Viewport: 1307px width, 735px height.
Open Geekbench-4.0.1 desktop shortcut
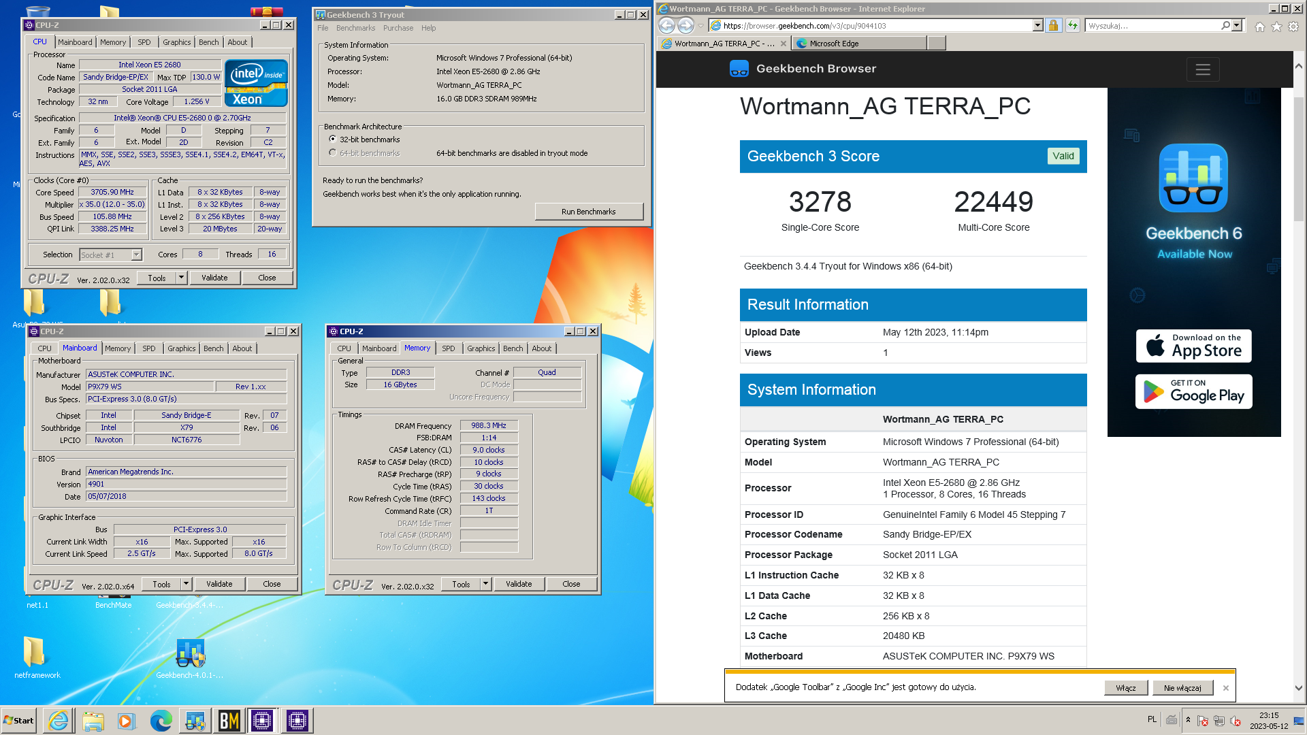(190, 659)
